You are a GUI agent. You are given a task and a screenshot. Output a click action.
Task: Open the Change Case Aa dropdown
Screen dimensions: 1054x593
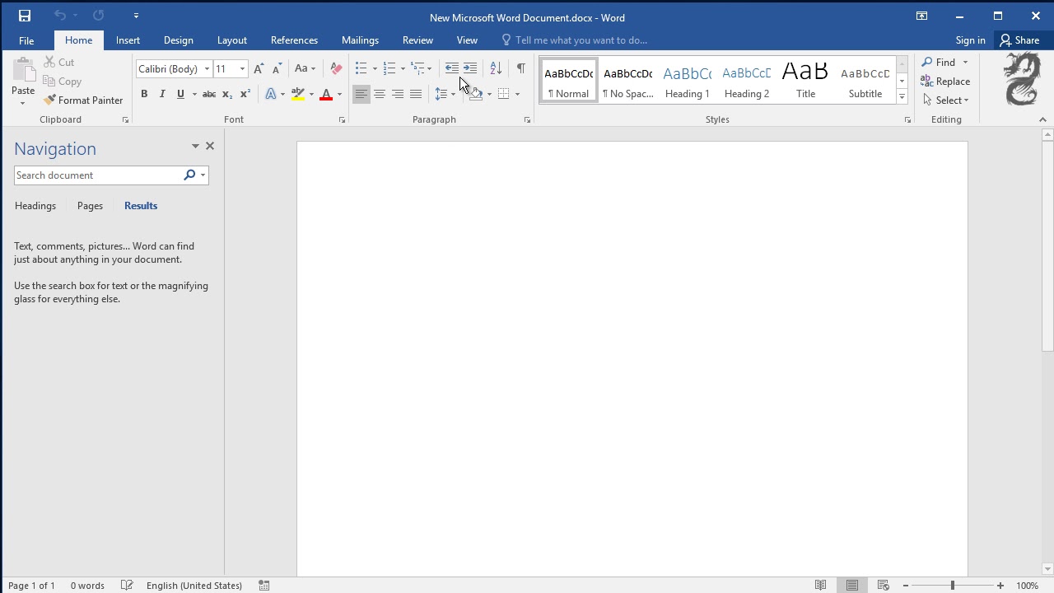(x=305, y=69)
